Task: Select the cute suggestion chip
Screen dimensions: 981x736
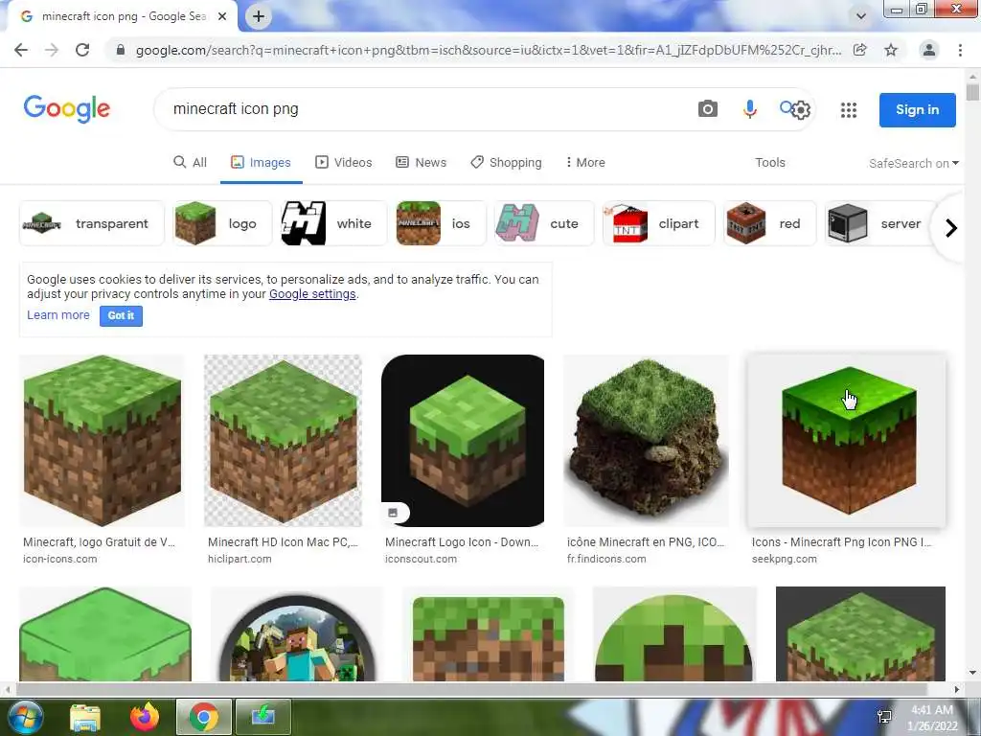Action: coord(544,223)
